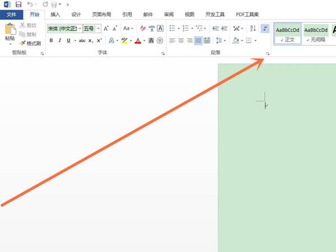The image size is (336, 252).
Task: Switch to the 视图 (View) tab
Action: 189,15
